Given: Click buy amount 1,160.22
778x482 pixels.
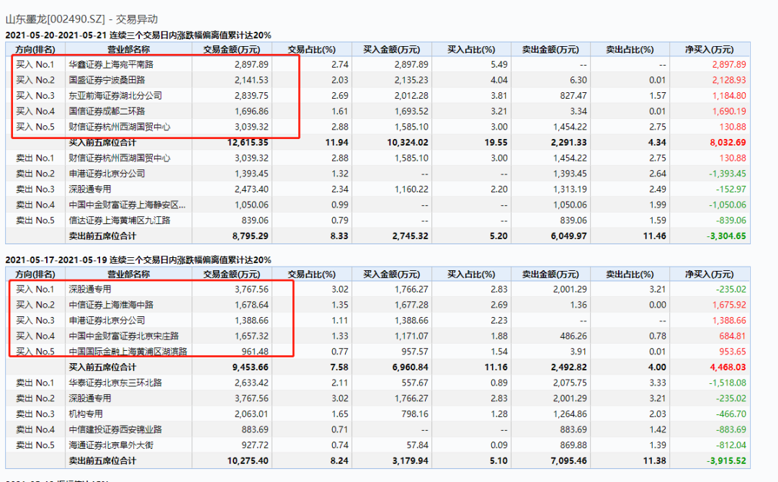Looking at the screenshot, I should click(411, 189).
